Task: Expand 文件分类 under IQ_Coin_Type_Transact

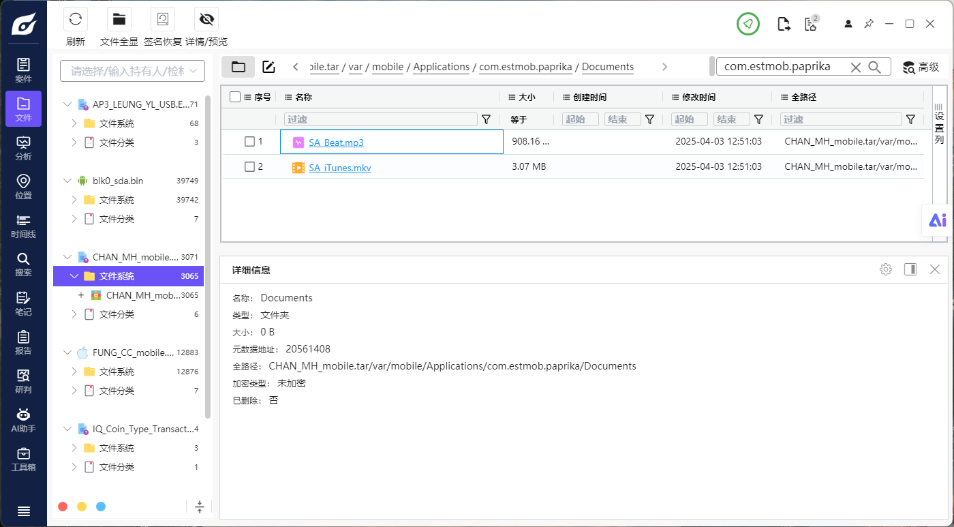Action: click(74, 467)
